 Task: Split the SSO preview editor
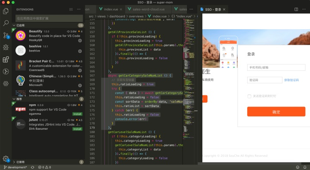(x=296, y=9)
